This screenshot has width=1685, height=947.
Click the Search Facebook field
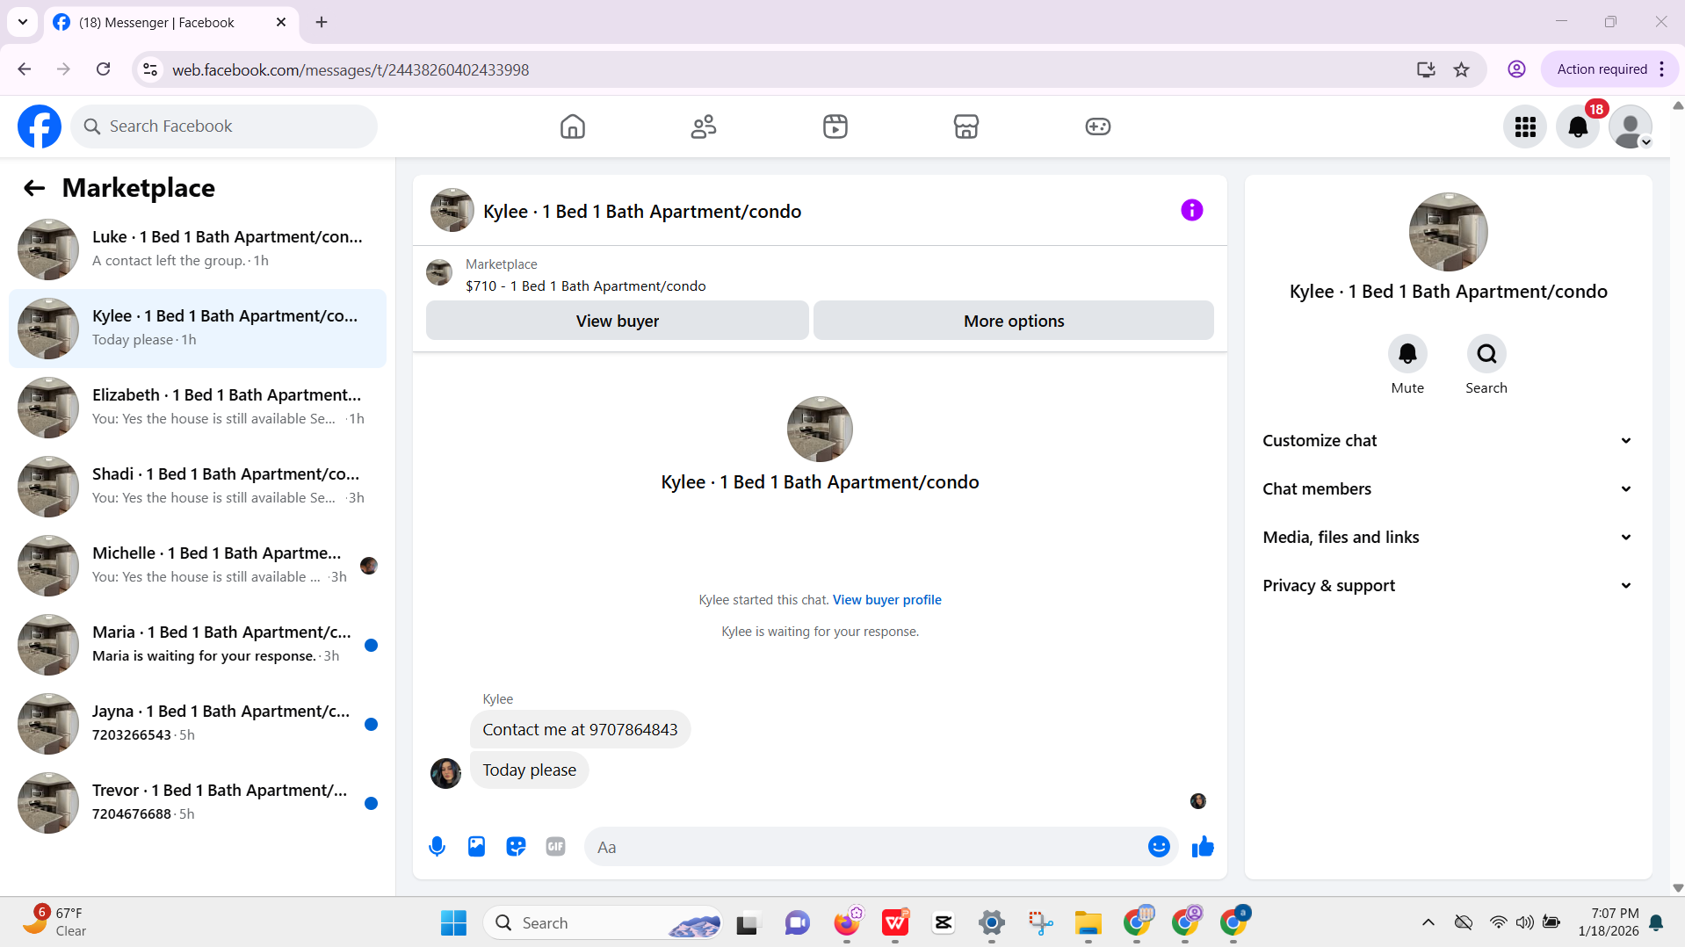[224, 127]
